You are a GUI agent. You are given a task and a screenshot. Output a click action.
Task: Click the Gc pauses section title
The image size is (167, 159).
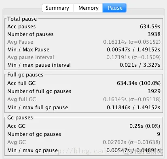click(20, 118)
